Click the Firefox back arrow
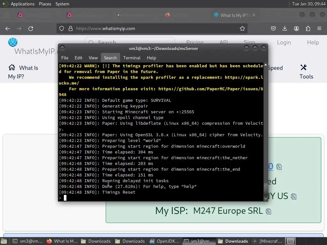Image resolution: width=327 pixels, height=245 pixels. click(8, 28)
